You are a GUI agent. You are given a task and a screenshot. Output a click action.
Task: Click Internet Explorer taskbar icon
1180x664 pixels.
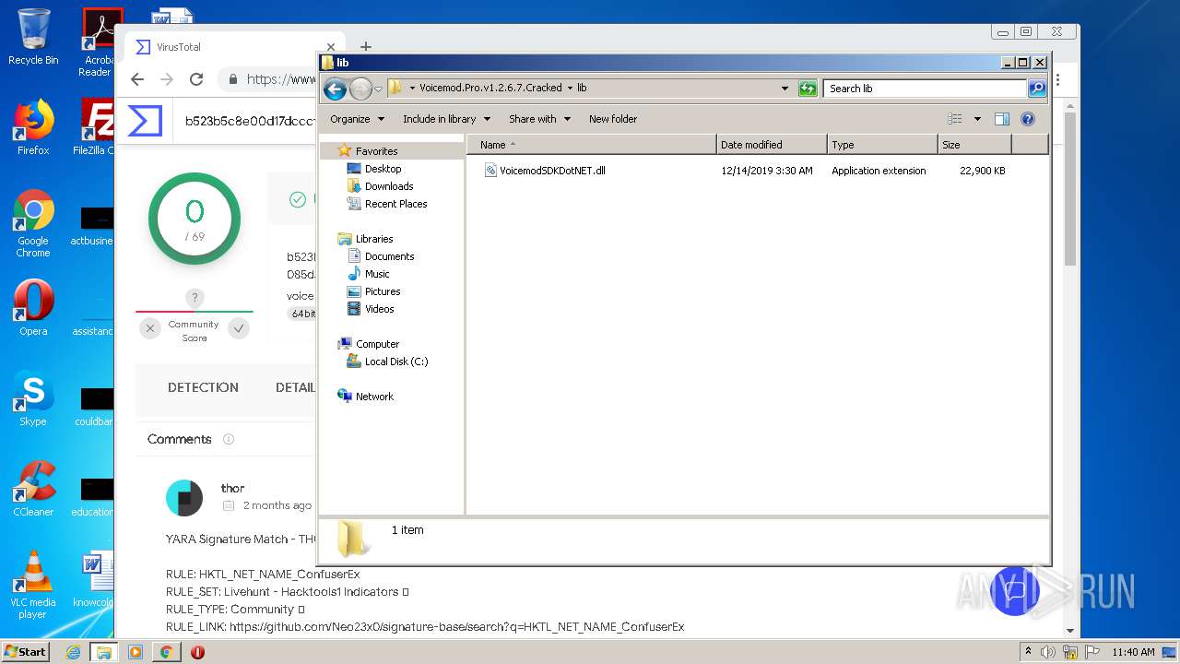pyautogui.click(x=74, y=652)
